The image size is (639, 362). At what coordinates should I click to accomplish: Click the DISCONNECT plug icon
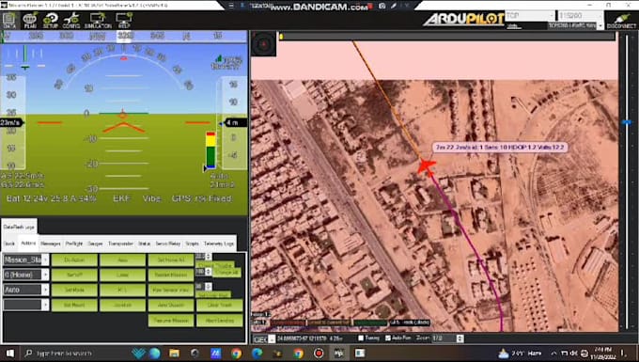coord(621,21)
